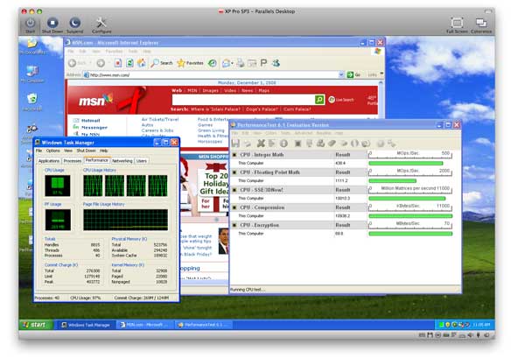The width and height of the screenshot is (511, 358).
Task: Suspend the virtual machine via moon icon
Action: click(74, 23)
